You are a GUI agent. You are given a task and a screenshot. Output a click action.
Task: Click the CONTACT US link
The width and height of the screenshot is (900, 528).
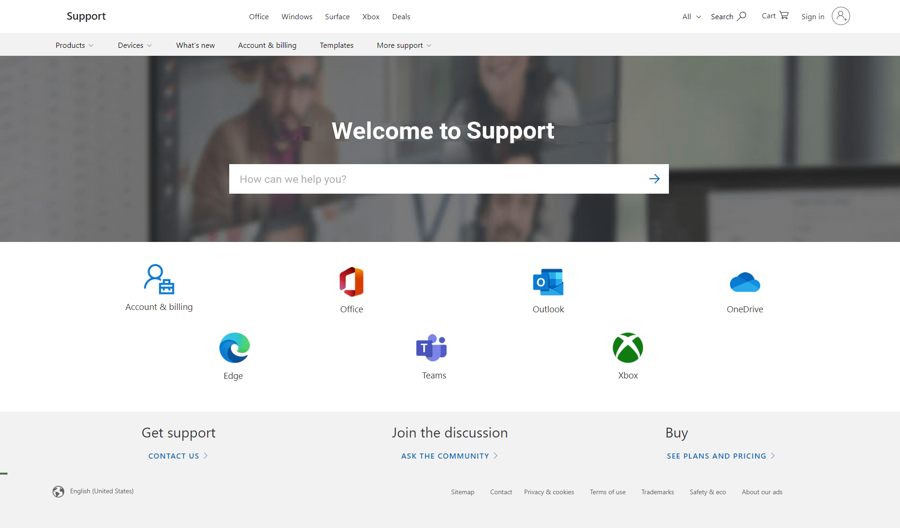point(178,456)
